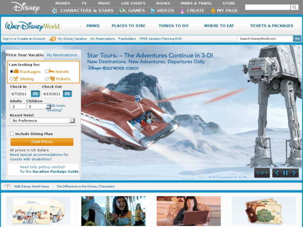
Task: Click the Videos play triangle icon
Action: point(153,11)
